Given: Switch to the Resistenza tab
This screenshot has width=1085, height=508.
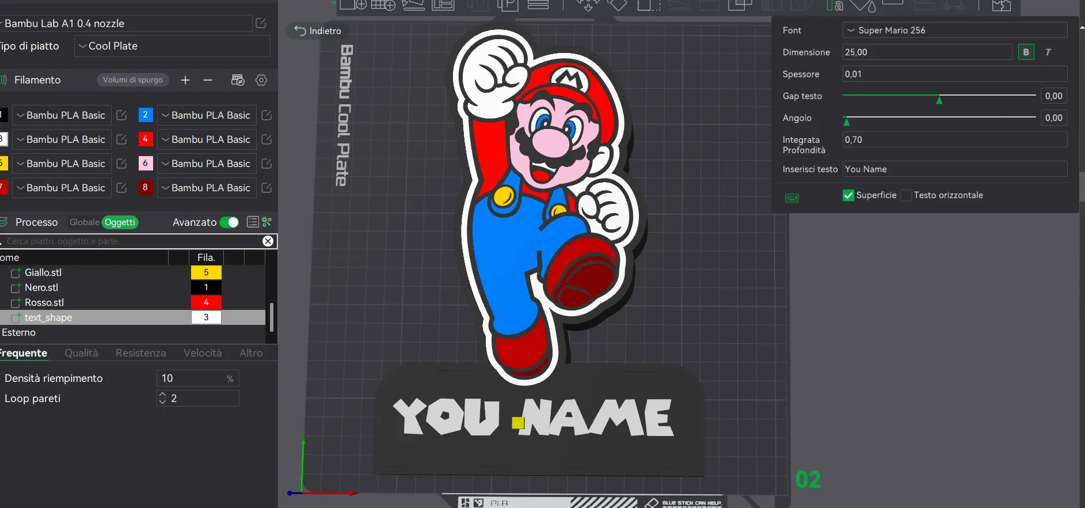Looking at the screenshot, I should [x=141, y=353].
